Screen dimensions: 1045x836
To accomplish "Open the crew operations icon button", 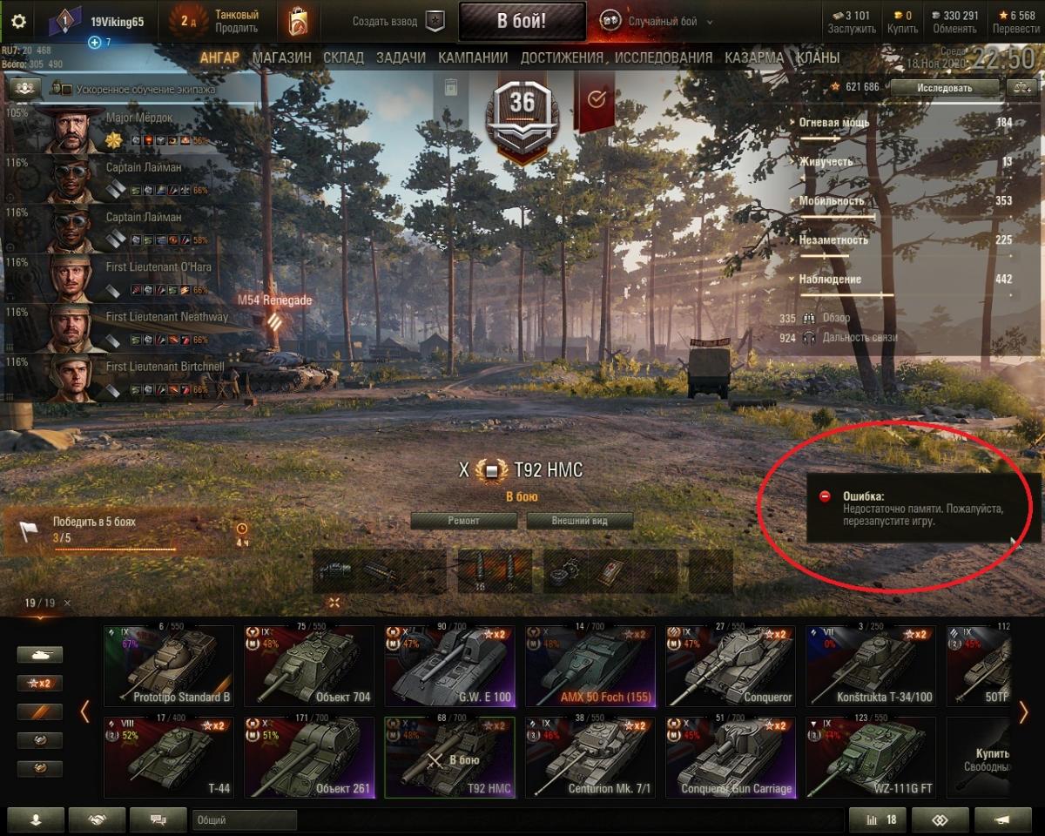I will click(x=24, y=87).
